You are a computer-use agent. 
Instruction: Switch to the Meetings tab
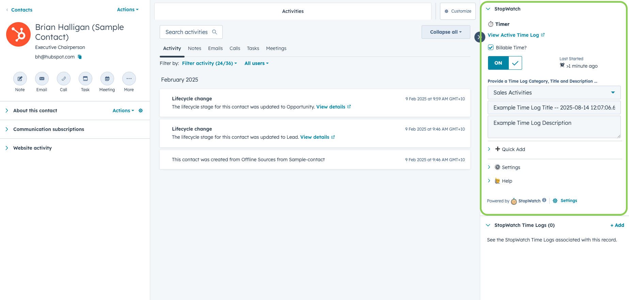(276, 48)
